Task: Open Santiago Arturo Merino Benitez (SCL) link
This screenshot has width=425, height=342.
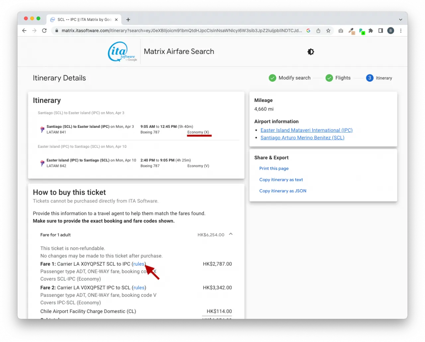Action: click(x=302, y=137)
